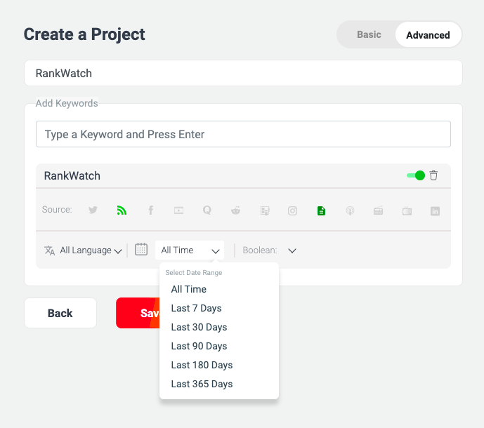Choose Last 180 Days option
The image size is (484, 428).
click(x=202, y=365)
